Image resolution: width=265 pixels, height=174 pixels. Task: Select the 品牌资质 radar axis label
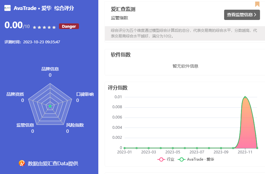click(x=15, y=94)
